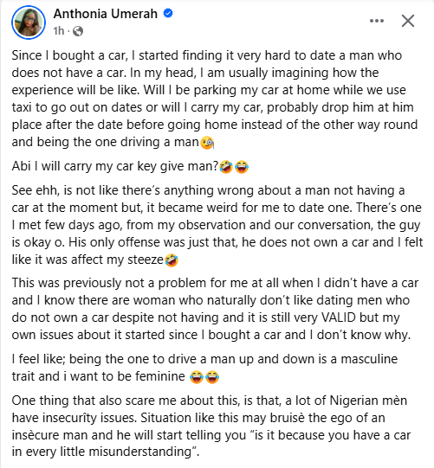This screenshot has width=434, height=468.
Task: Click the second laughing emoji after "feminine"
Action: (212, 377)
